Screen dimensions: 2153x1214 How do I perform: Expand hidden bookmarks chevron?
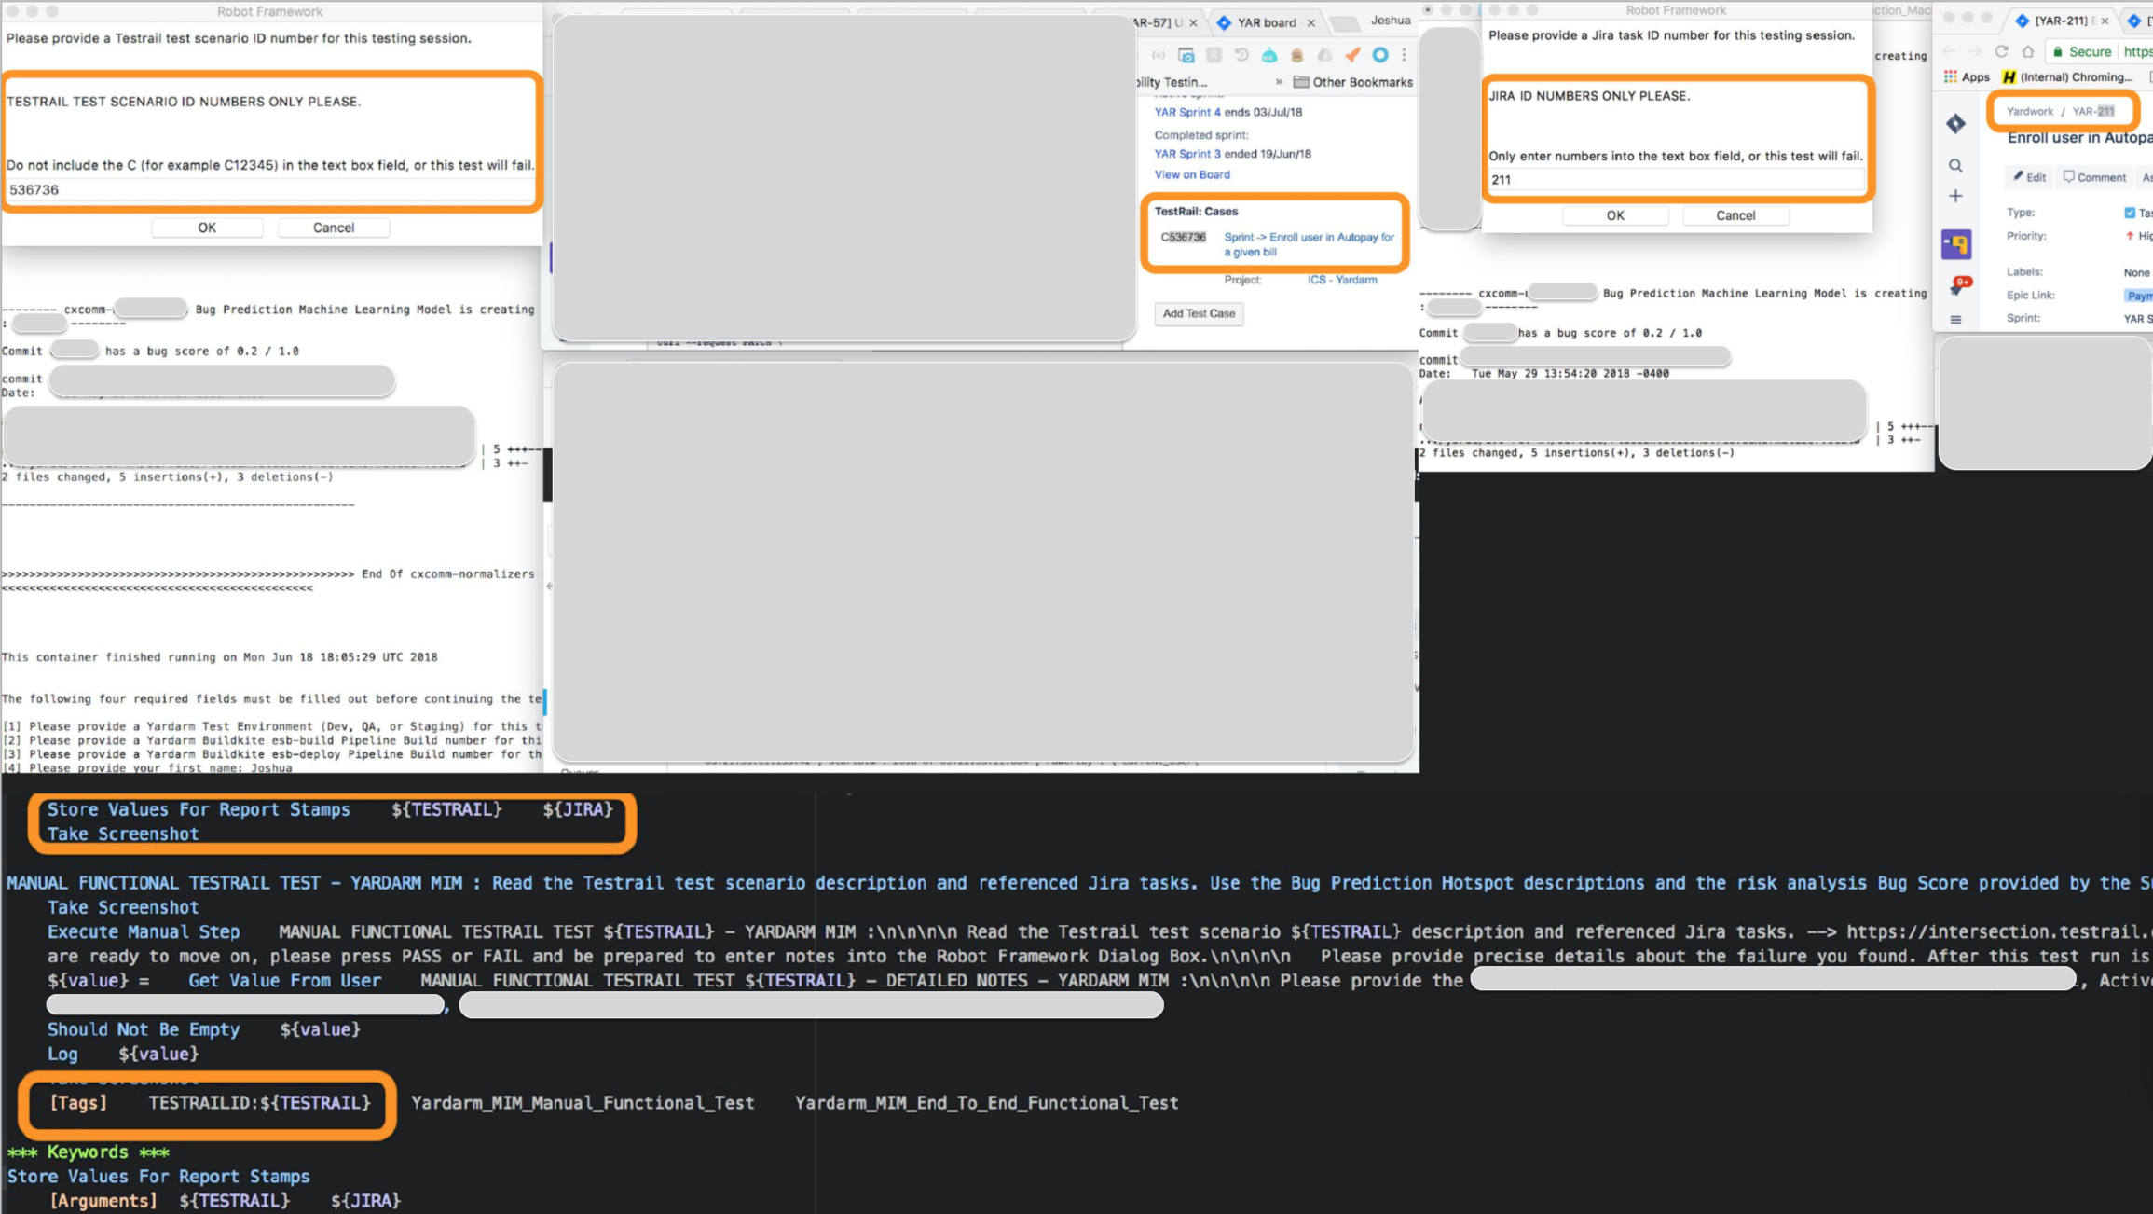[1279, 82]
